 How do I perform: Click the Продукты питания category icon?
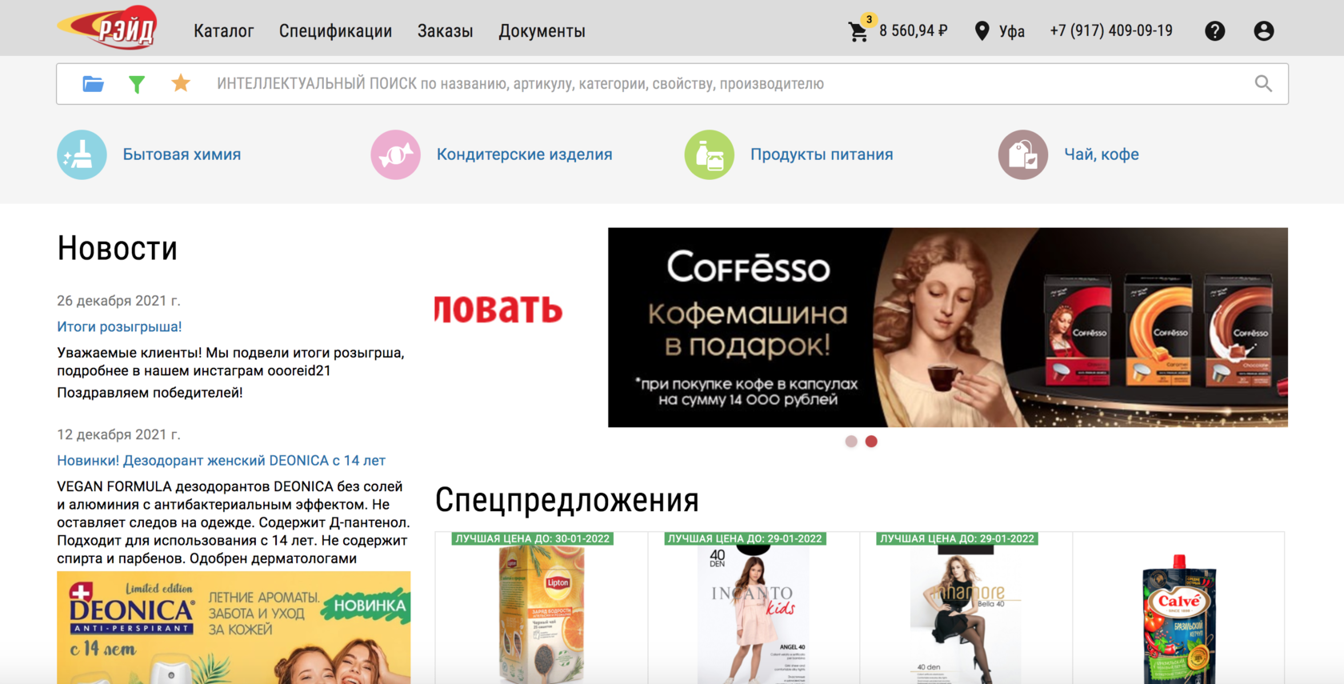click(x=709, y=154)
